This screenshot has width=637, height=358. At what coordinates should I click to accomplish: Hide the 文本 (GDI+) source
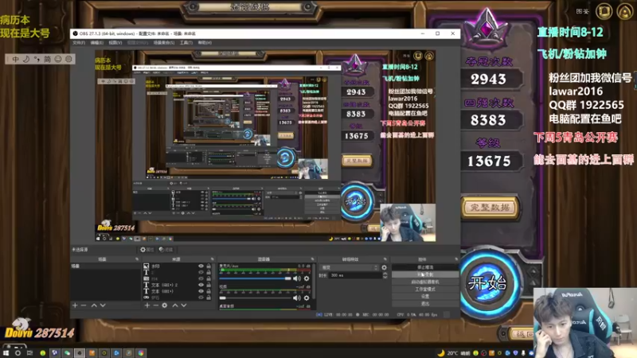tap(201, 291)
